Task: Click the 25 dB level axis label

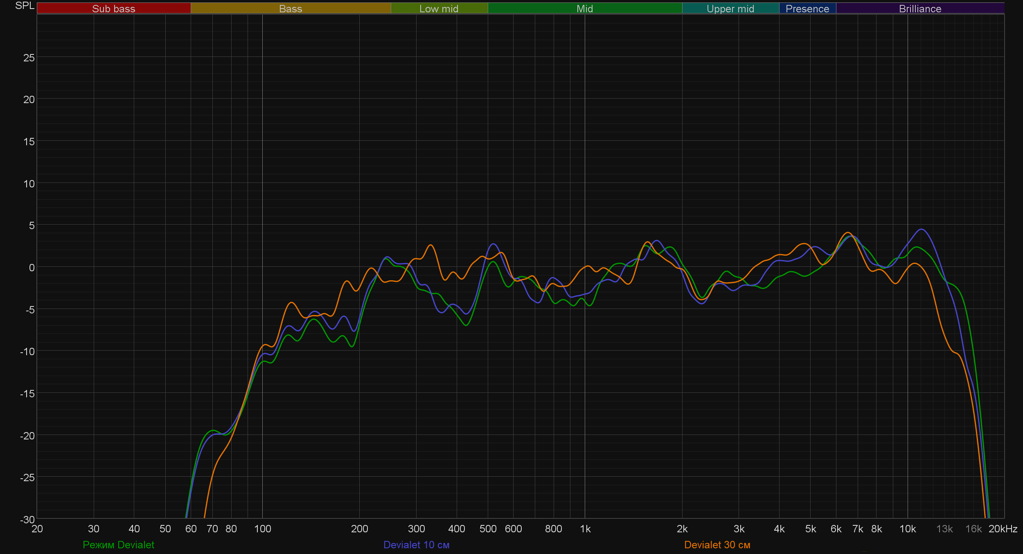Action: (x=29, y=58)
